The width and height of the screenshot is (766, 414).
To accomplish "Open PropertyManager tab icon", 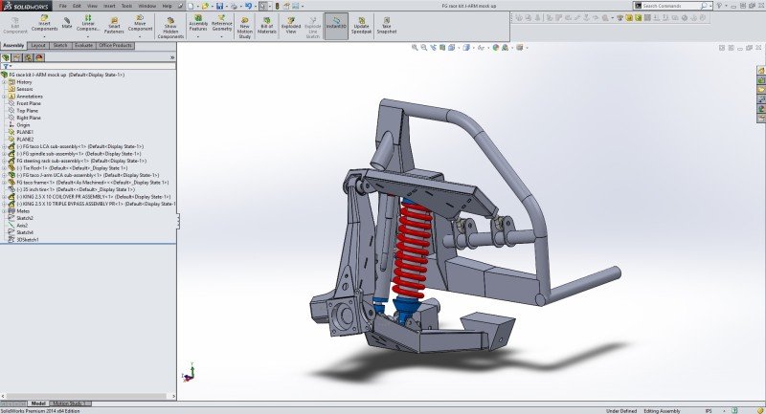I will (x=17, y=57).
